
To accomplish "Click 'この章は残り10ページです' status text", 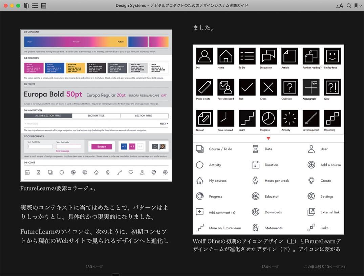I will pos(325,267).
